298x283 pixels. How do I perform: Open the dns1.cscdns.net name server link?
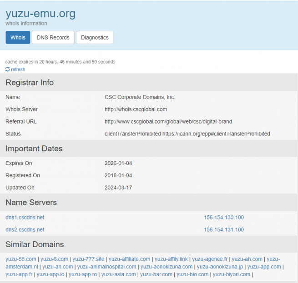click(x=25, y=217)
